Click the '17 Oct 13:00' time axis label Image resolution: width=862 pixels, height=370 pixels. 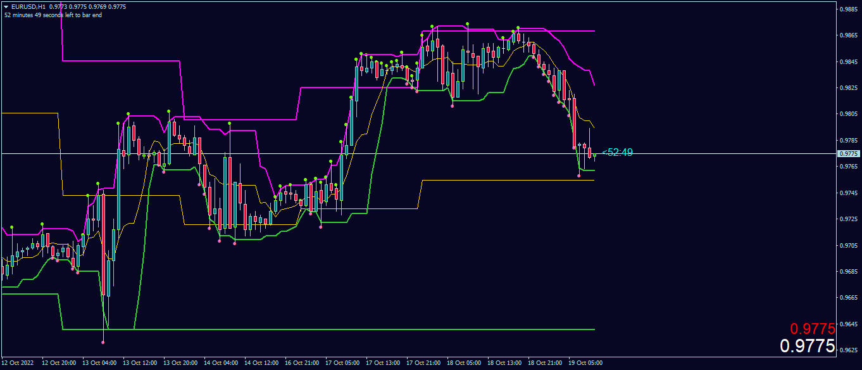click(383, 364)
